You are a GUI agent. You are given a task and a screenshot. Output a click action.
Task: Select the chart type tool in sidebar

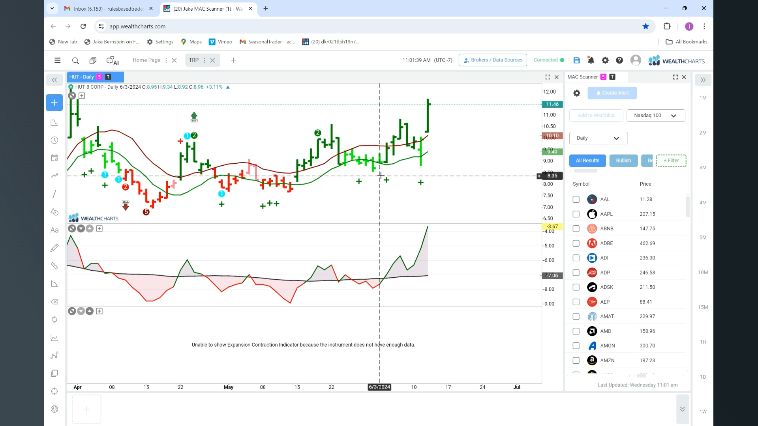[x=54, y=122]
